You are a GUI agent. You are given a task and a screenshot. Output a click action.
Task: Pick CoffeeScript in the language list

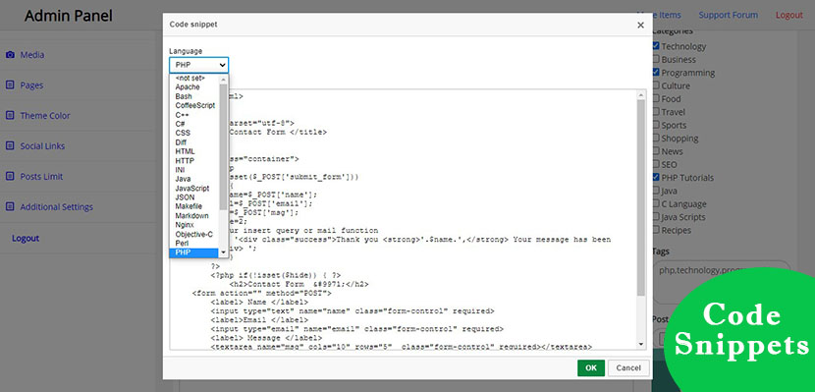click(x=194, y=105)
